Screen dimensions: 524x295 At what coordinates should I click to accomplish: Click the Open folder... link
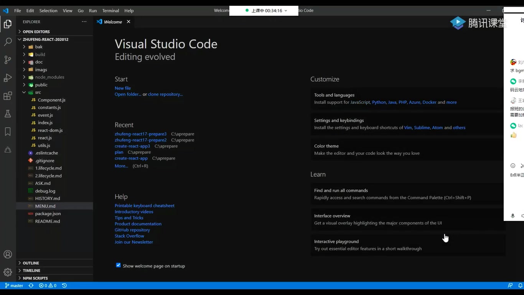tap(128, 94)
